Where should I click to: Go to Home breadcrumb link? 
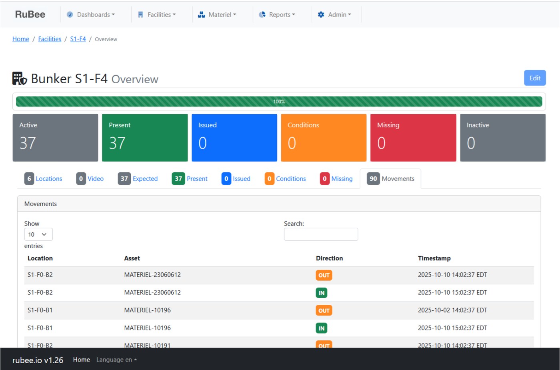pyautogui.click(x=21, y=39)
